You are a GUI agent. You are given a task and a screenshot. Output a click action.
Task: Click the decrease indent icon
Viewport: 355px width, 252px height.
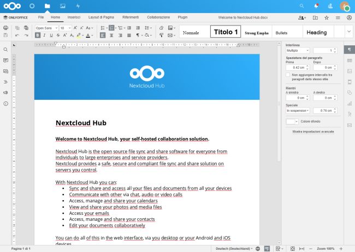coord(129,28)
